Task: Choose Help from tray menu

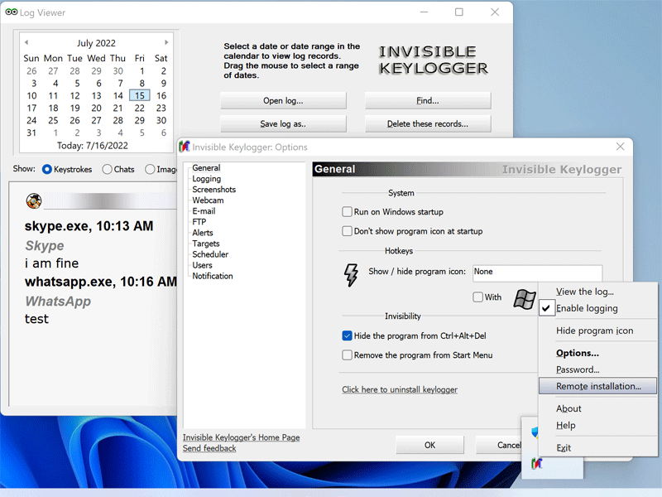Action: point(597,426)
